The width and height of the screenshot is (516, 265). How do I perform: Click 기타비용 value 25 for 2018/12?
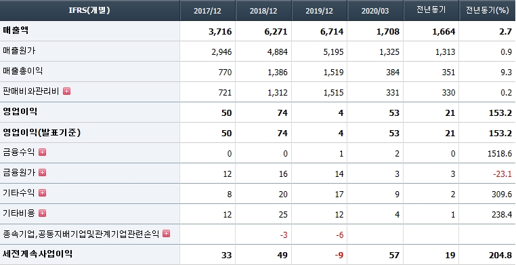(x=282, y=215)
